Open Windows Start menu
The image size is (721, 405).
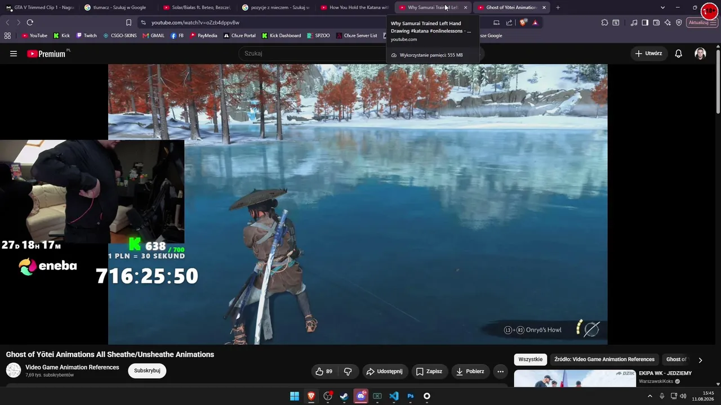point(295,396)
